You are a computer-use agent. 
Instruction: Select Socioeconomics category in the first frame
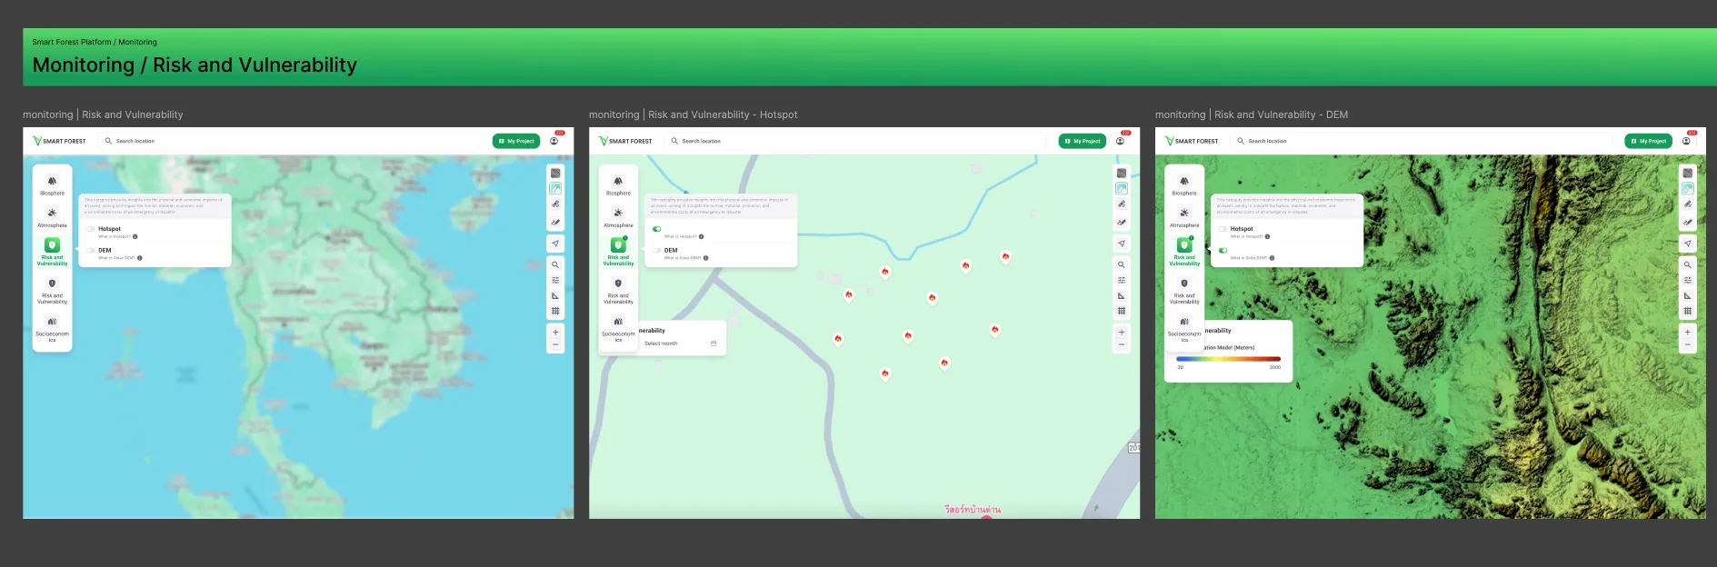52,328
